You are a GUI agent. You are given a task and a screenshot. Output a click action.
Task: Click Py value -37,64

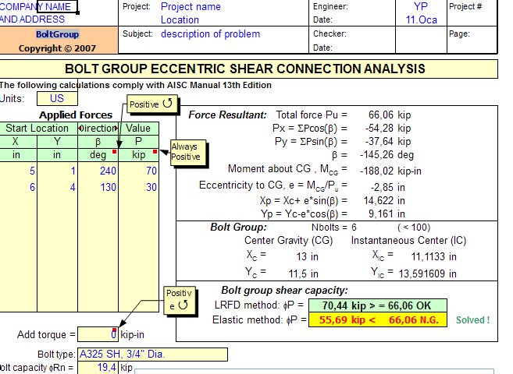(x=379, y=142)
